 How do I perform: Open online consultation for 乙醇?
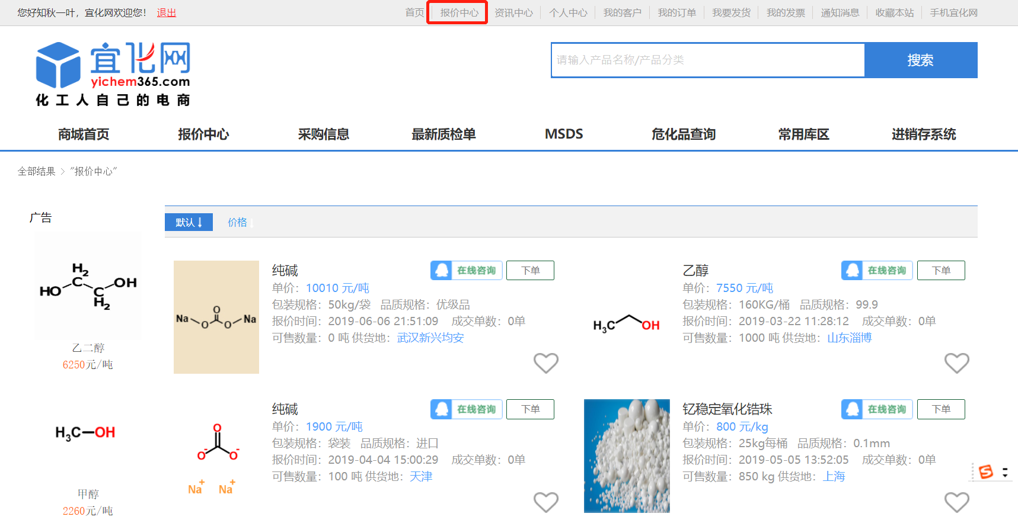point(876,271)
